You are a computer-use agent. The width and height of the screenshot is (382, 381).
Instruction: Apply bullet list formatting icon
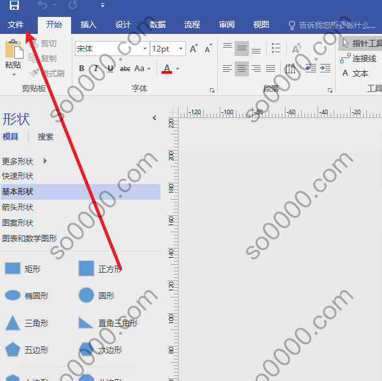[x=276, y=48]
